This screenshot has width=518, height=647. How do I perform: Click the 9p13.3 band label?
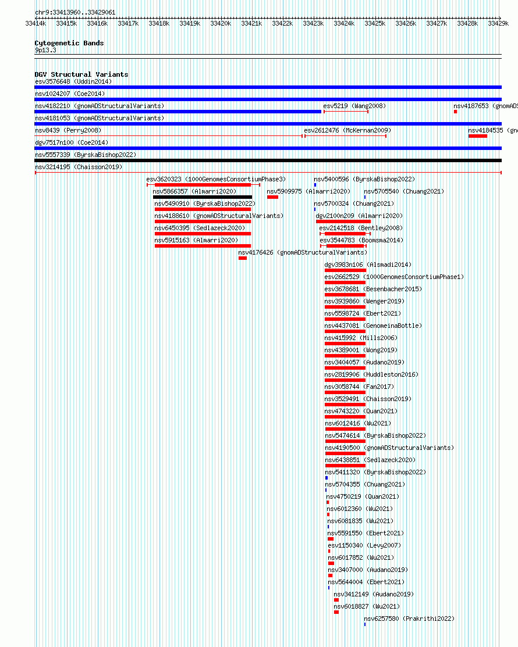click(x=45, y=51)
